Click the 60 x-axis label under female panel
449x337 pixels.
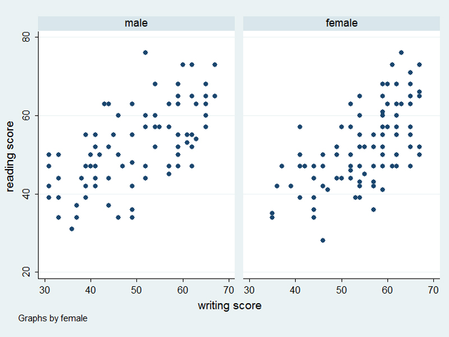tap(387, 290)
